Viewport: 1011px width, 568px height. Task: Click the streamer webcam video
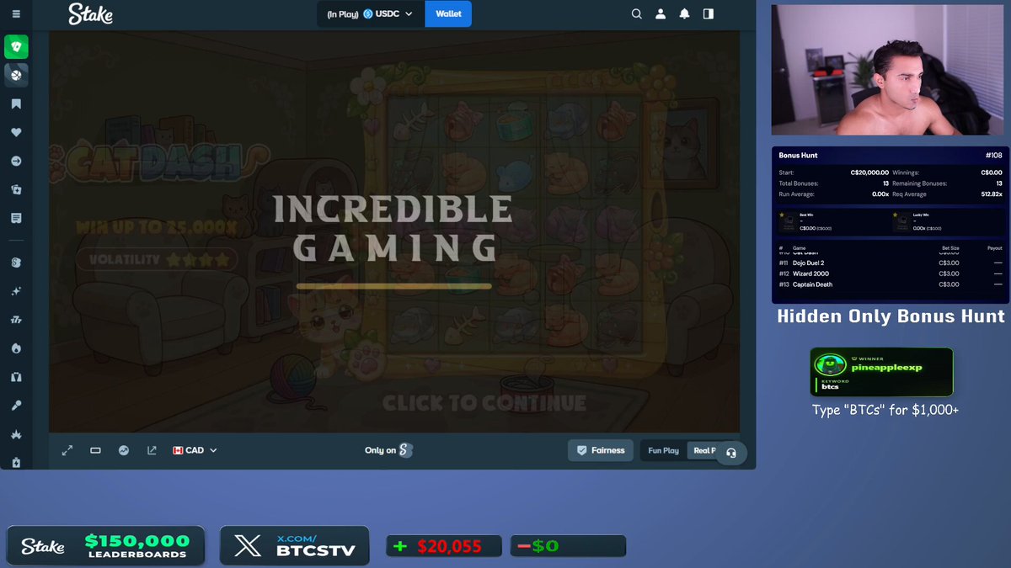(888, 70)
